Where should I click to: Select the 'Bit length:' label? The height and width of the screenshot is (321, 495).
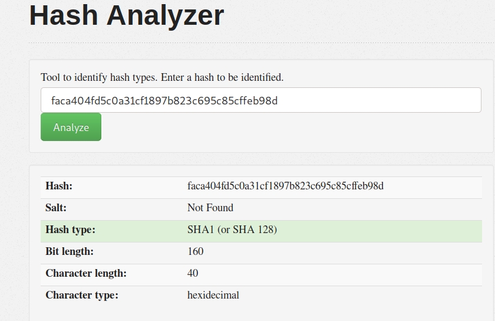tap(70, 251)
